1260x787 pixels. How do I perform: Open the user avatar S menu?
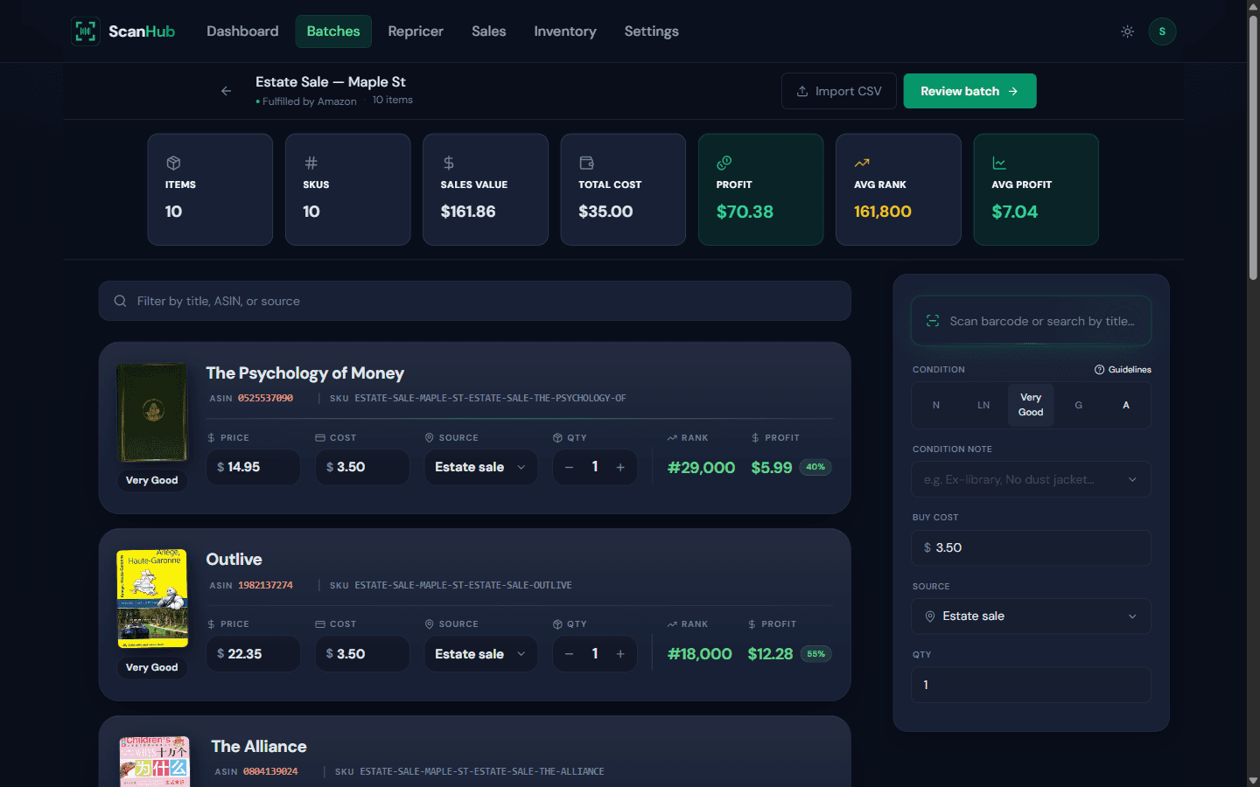[x=1162, y=31]
